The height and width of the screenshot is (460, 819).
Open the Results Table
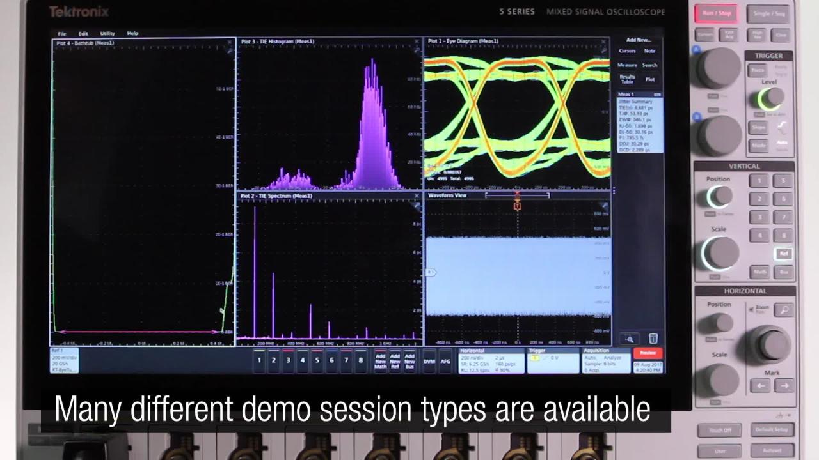click(627, 79)
